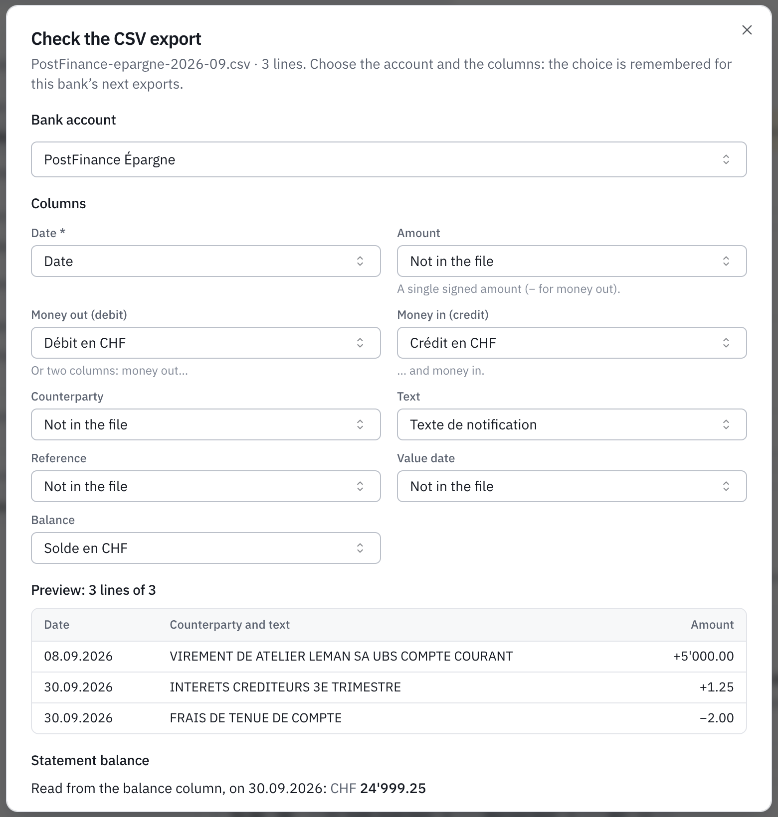Viewport: 778px width, 817px height.
Task: Open the Money in (credit) dropdown
Action: pos(572,343)
